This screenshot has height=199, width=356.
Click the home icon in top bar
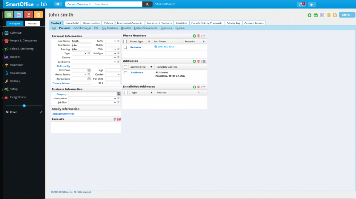[58, 4]
